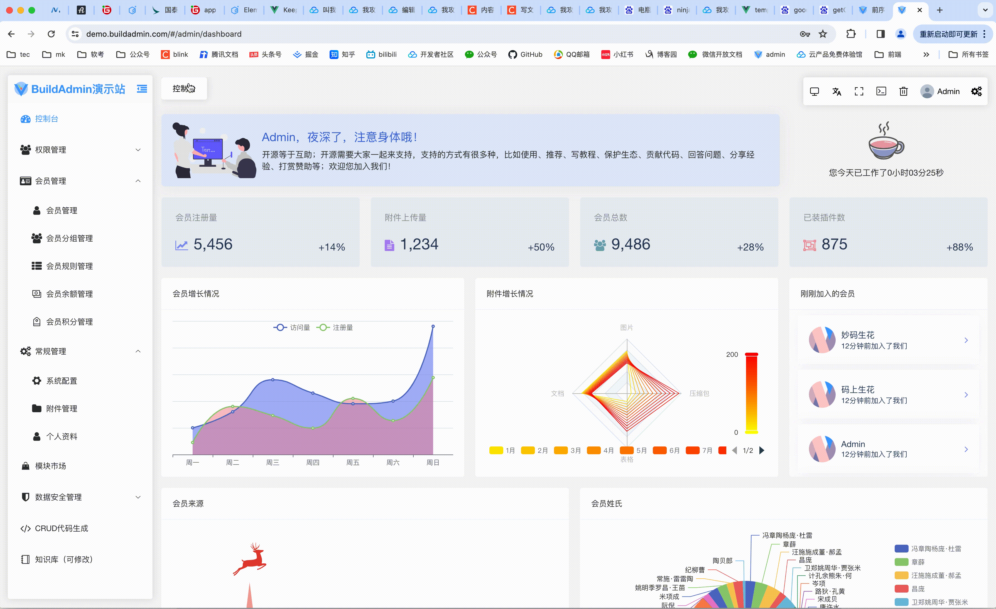Click the language translate icon

pyautogui.click(x=836, y=91)
